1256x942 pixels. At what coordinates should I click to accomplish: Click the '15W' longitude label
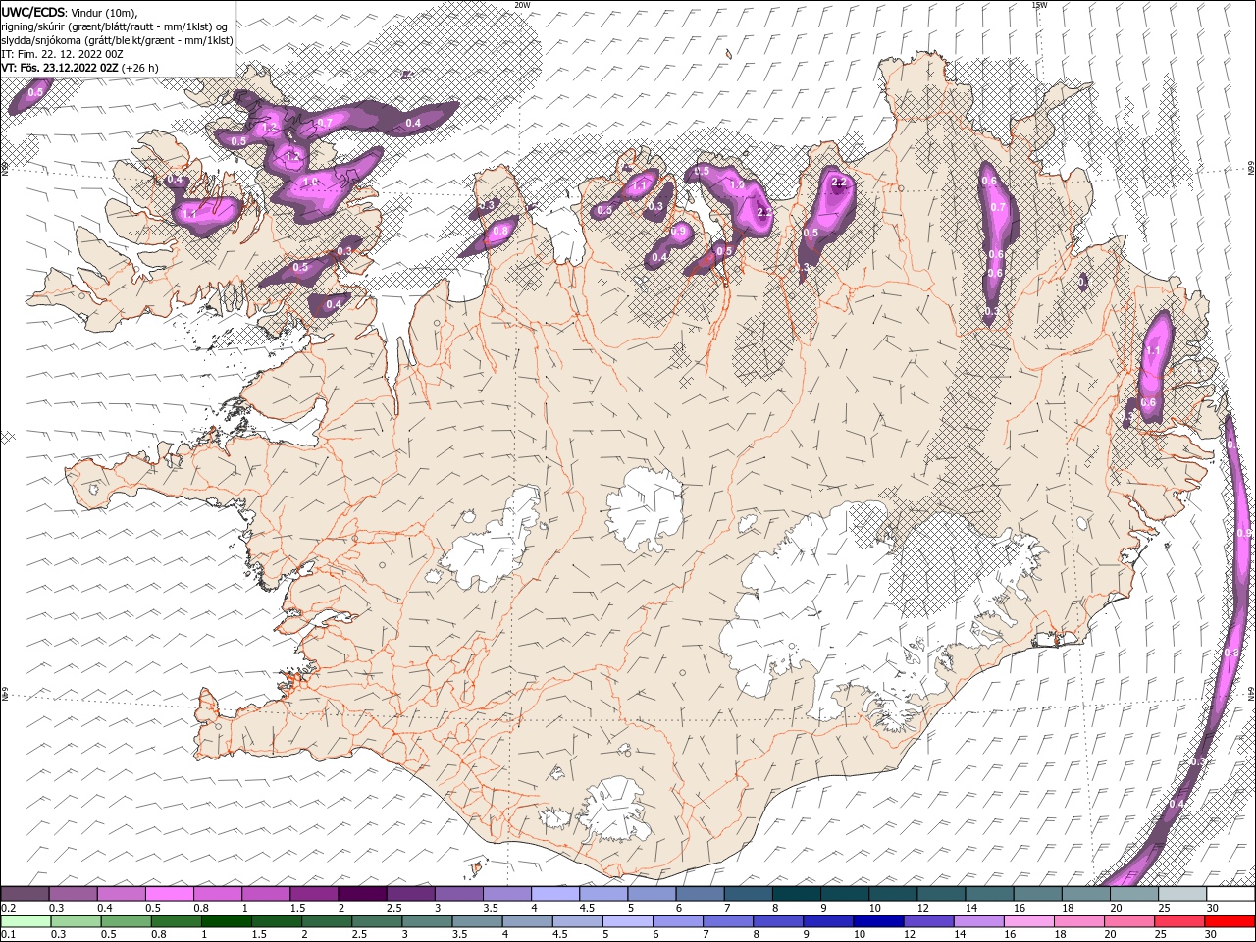click(1038, 5)
